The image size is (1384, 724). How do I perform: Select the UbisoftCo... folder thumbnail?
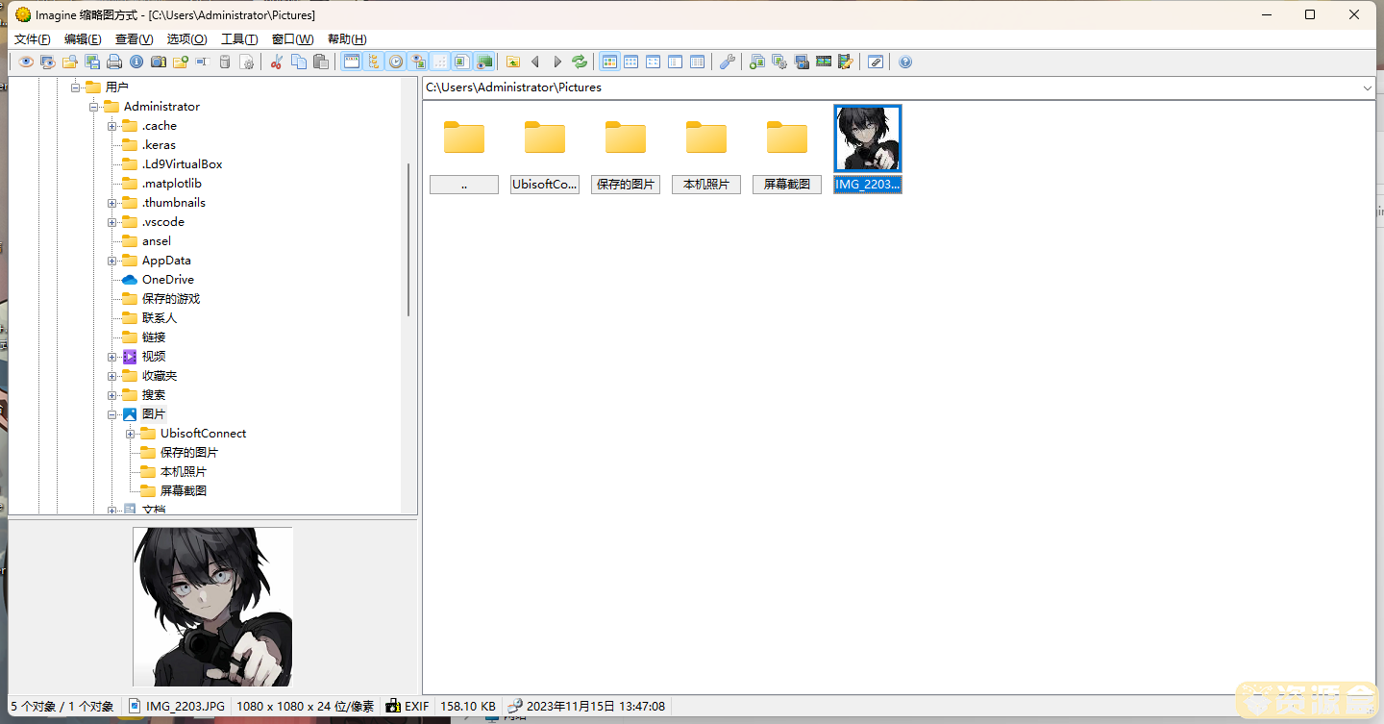coord(545,151)
